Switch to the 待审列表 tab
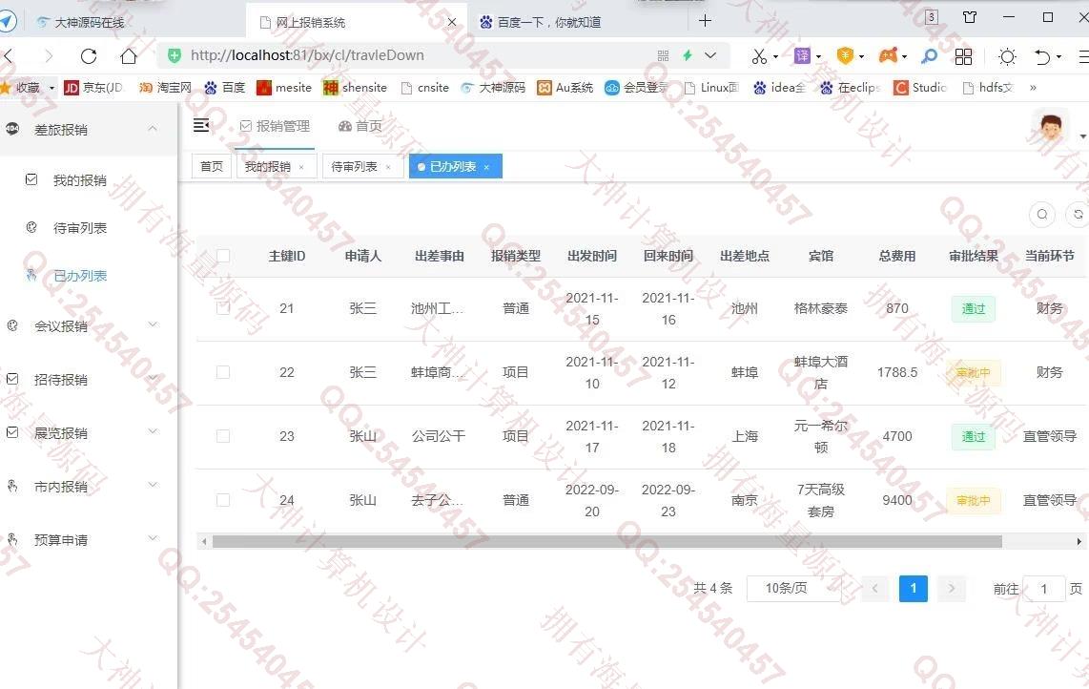1089x689 pixels. (x=354, y=167)
